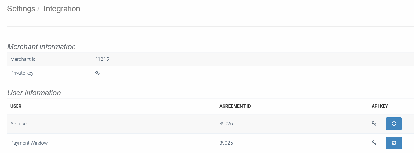The width and height of the screenshot is (414, 153).
Task: Click agreement ID 39025
Action: point(226,143)
